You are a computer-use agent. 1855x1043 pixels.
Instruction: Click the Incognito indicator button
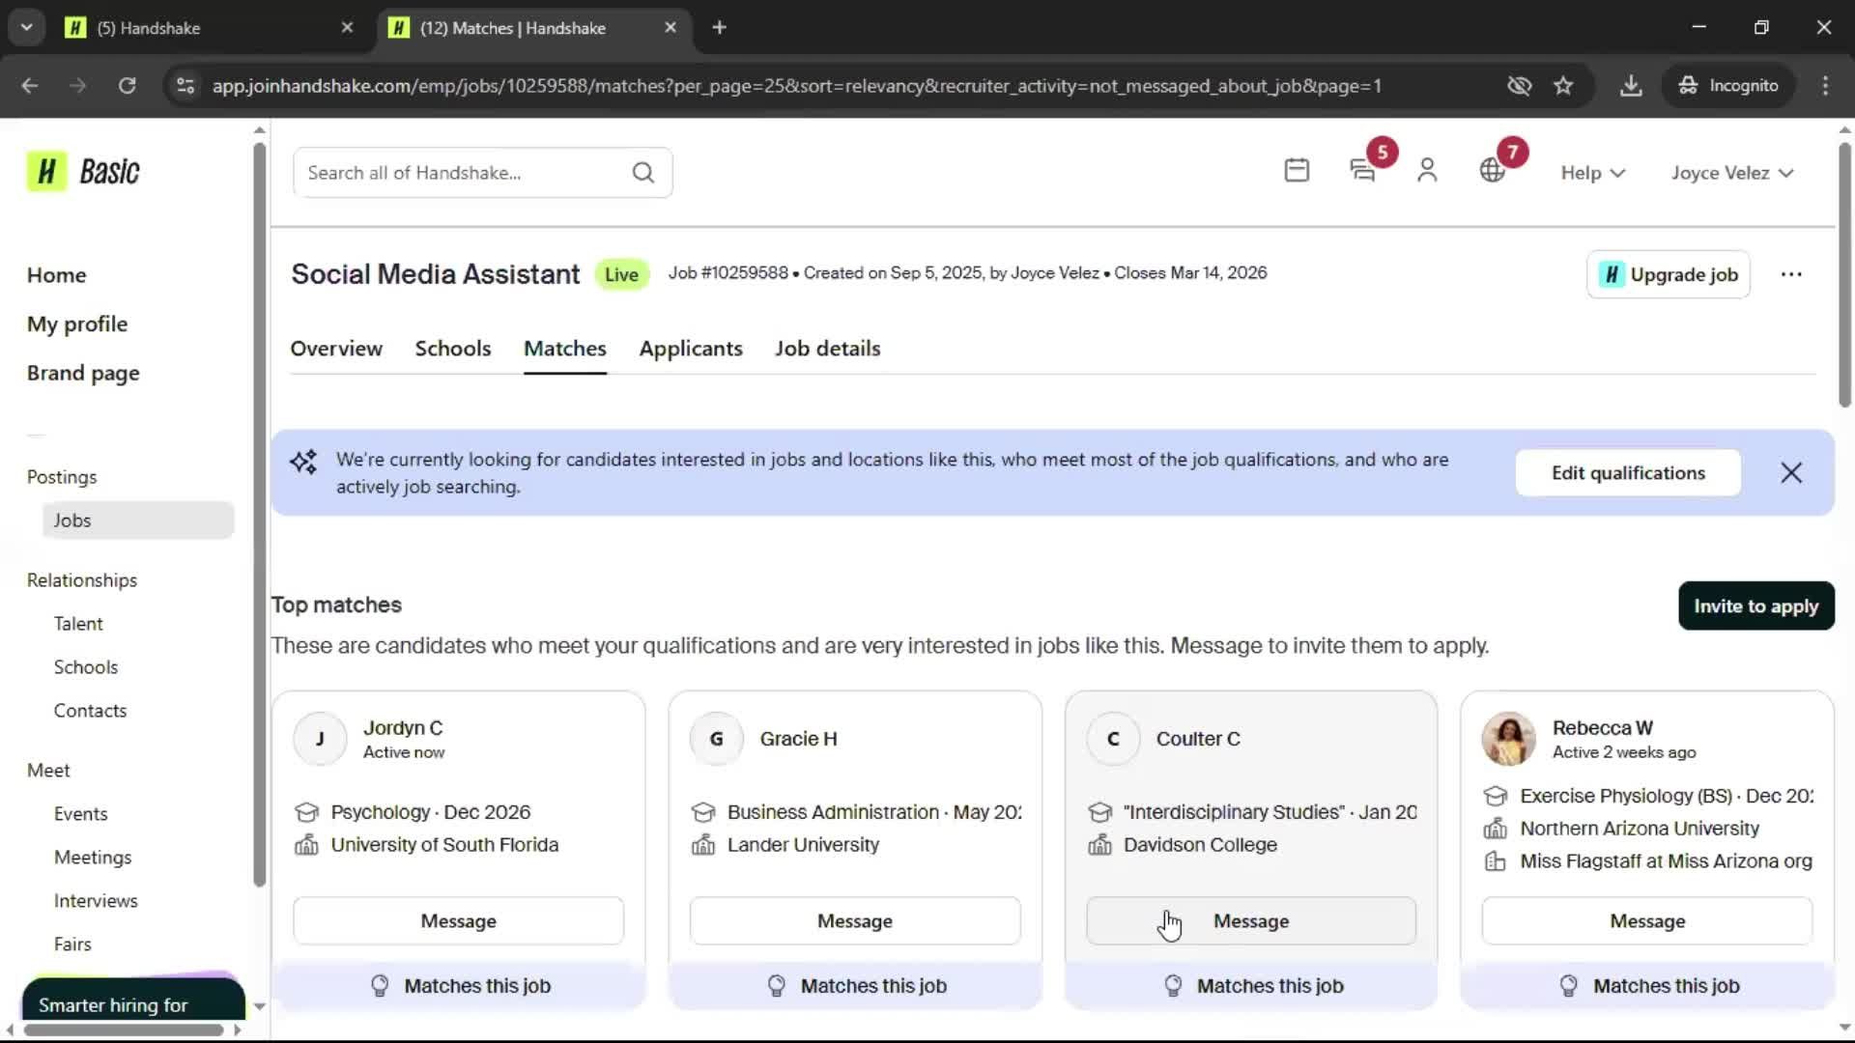click(1727, 86)
